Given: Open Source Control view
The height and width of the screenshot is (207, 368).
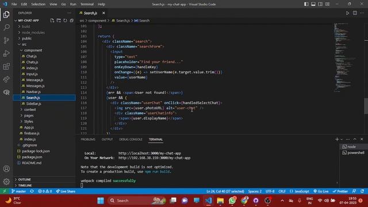Looking at the screenshot, I should (6, 40).
